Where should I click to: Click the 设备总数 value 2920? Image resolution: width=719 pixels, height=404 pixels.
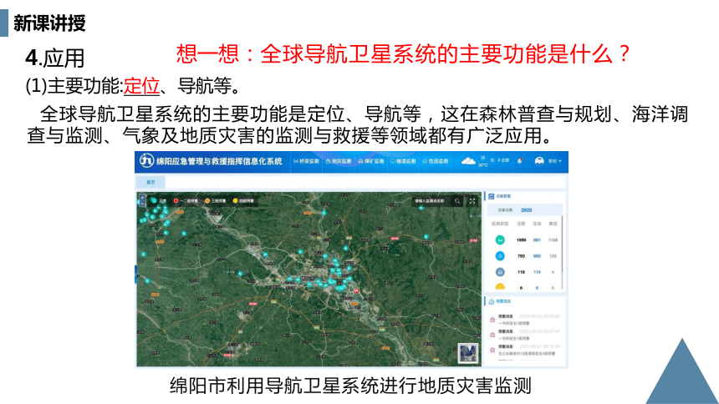coord(526,210)
